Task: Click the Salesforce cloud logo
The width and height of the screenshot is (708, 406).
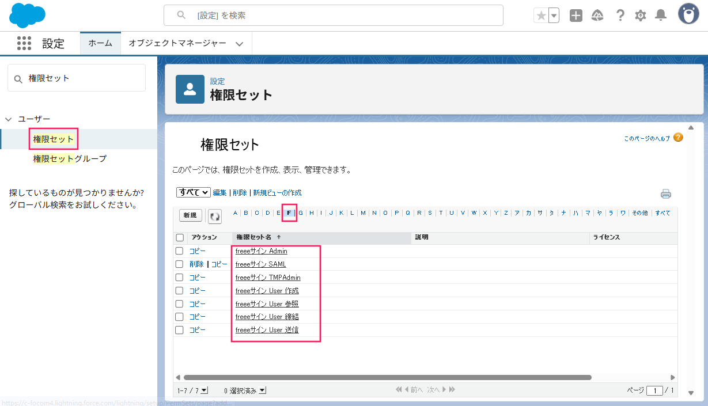Action: pos(27,15)
